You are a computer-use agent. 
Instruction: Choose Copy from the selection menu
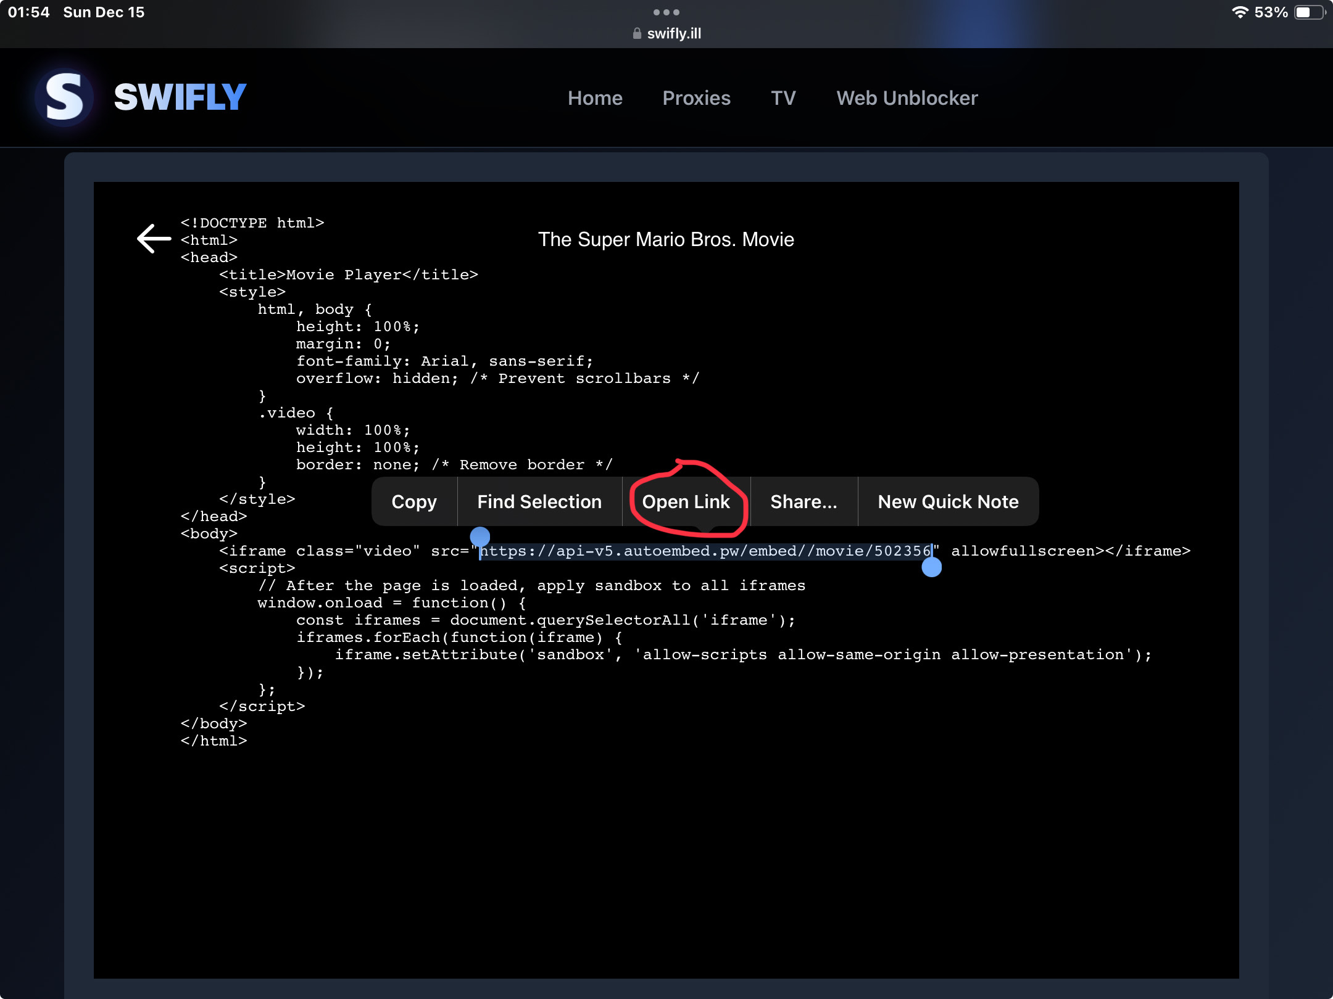[414, 501]
